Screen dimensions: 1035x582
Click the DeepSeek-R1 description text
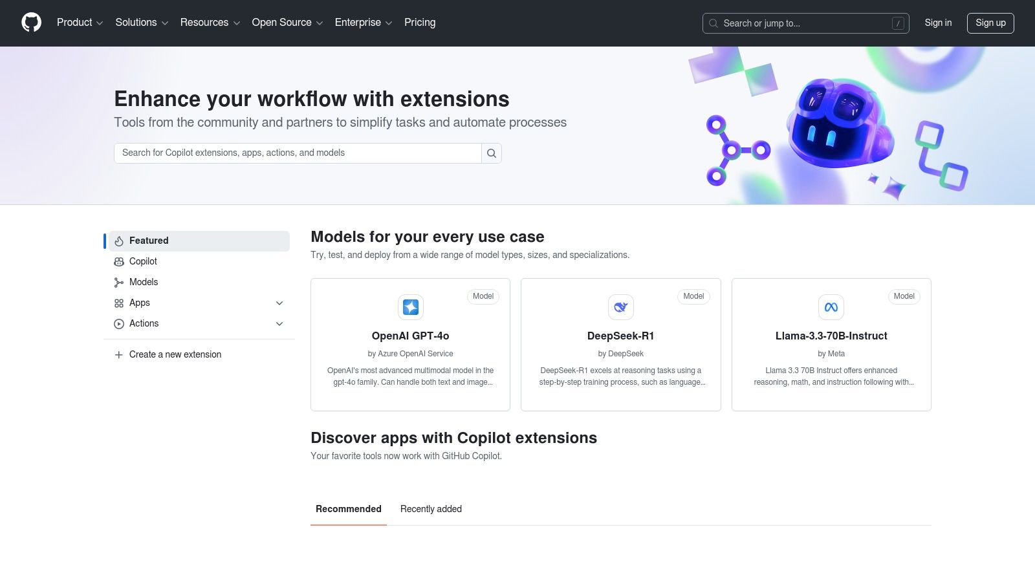621,376
